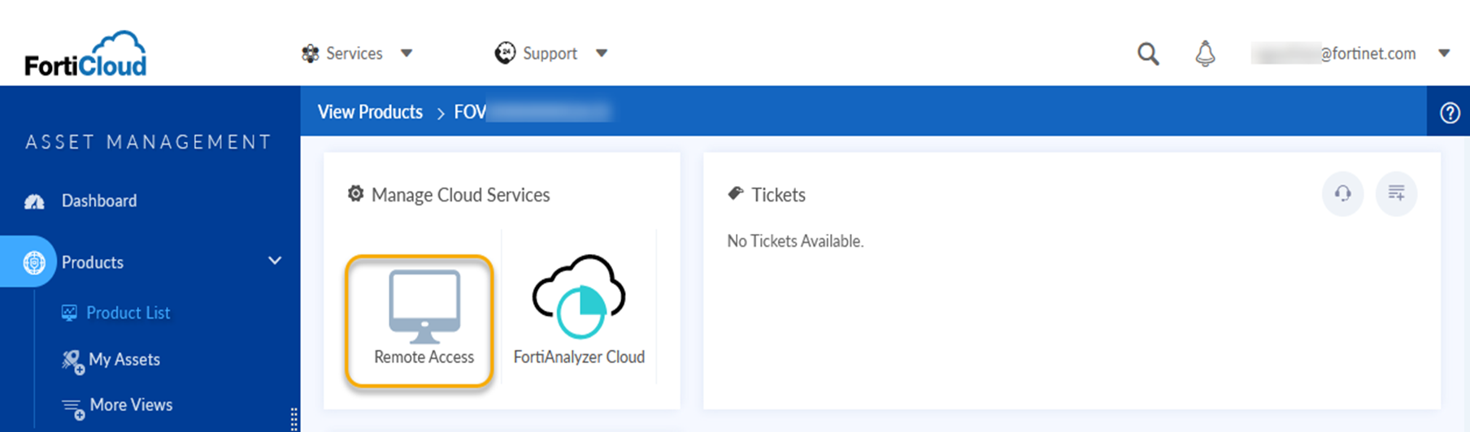
Task: Click the headset support button in Tickets
Action: coord(1342,194)
